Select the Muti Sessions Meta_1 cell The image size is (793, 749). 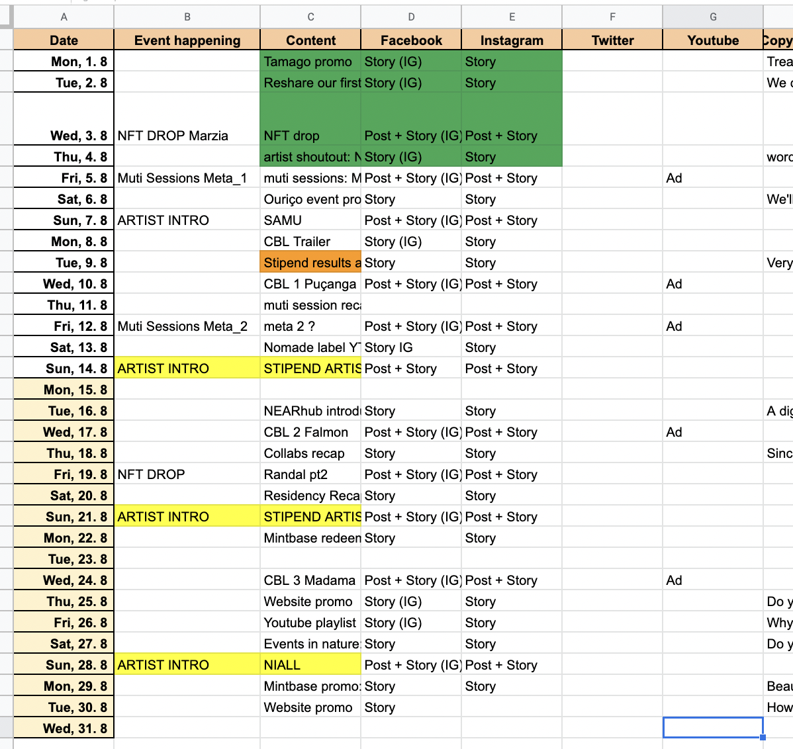click(187, 178)
